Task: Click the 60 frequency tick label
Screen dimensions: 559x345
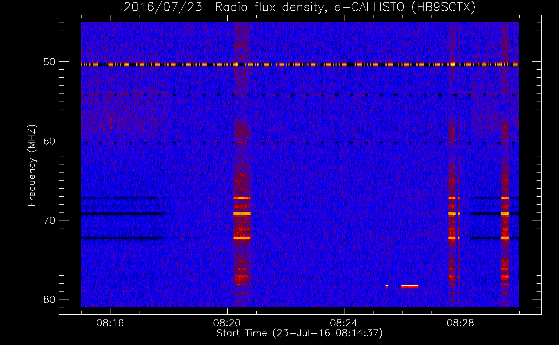Action: pos(49,141)
